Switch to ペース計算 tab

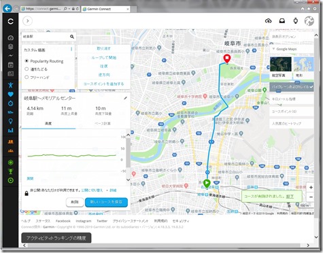[x=102, y=124]
